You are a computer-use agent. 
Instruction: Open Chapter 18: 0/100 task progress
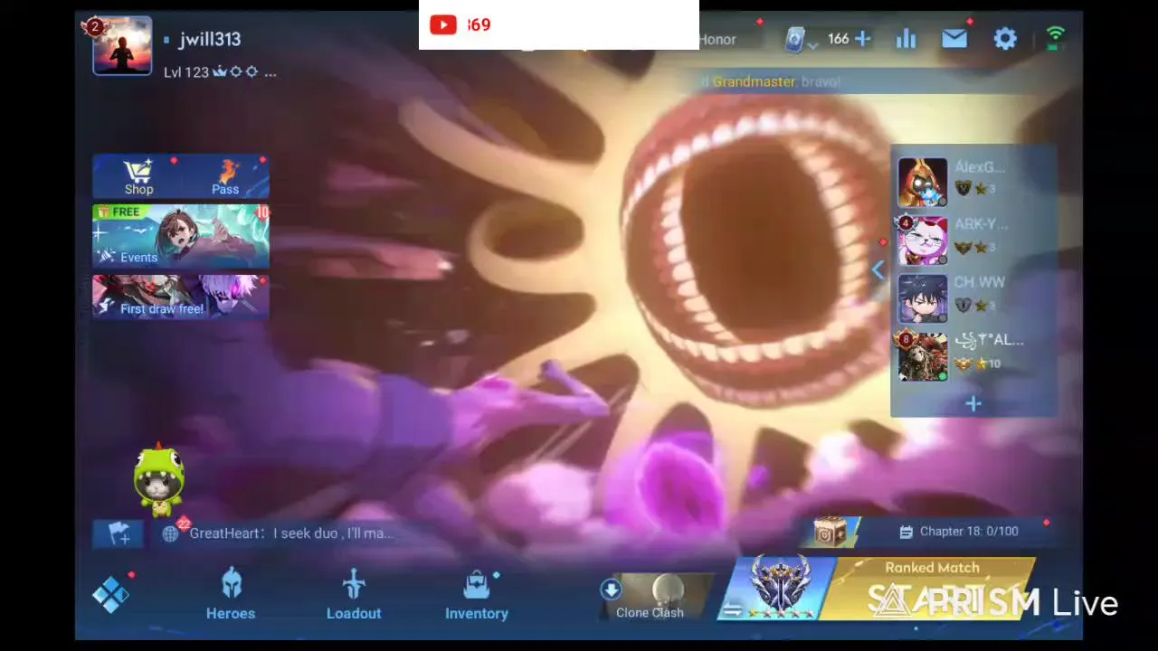(x=959, y=532)
